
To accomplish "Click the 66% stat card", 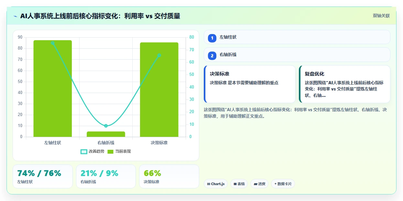I will [169, 176].
